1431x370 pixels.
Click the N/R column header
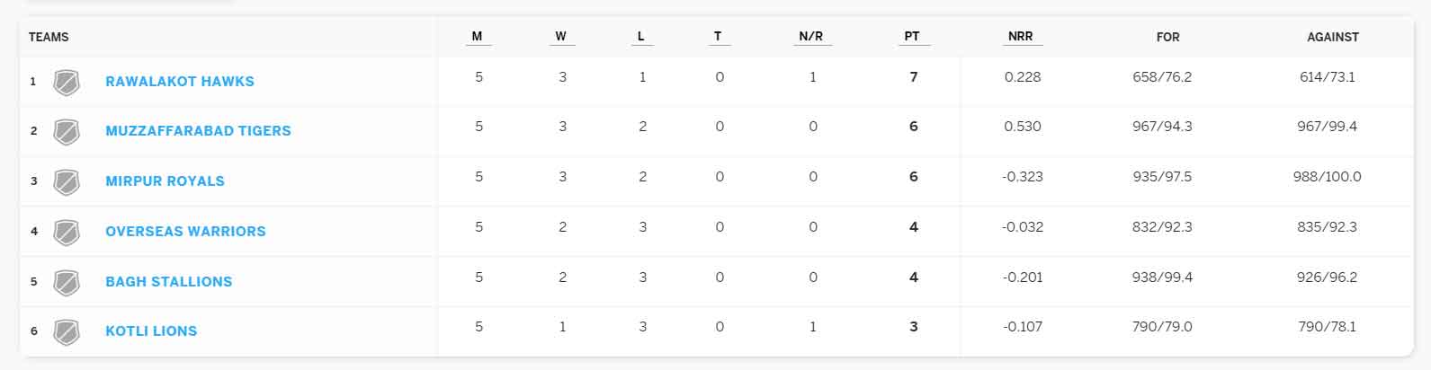pos(810,37)
